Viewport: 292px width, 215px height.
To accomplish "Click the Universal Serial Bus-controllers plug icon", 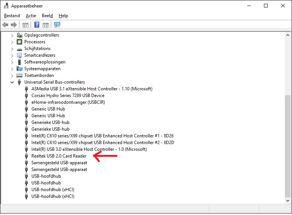I will [19, 82].
